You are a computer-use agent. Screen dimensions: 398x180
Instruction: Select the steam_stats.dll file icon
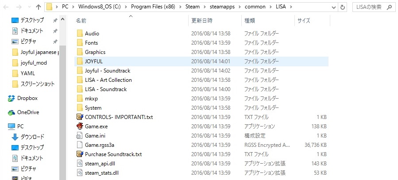80,173
